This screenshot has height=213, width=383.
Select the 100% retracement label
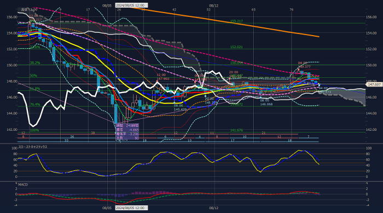point(34,130)
